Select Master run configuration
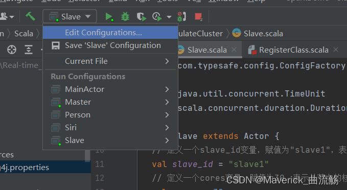Screen dimensions: 347x190 point(110,102)
